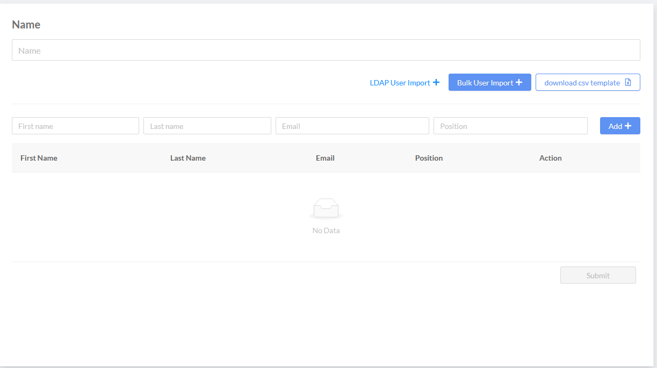
Task: Click the empty inbox No Data icon
Action: pyautogui.click(x=326, y=208)
